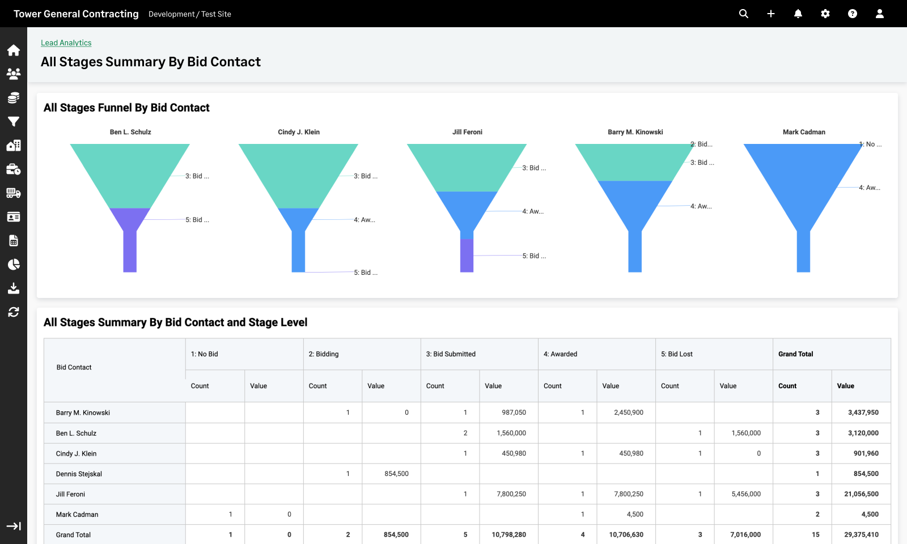This screenshot has width=907, height=544.
Task: Click the Tower General Contracting title
Action: click(x=76, y=14)
